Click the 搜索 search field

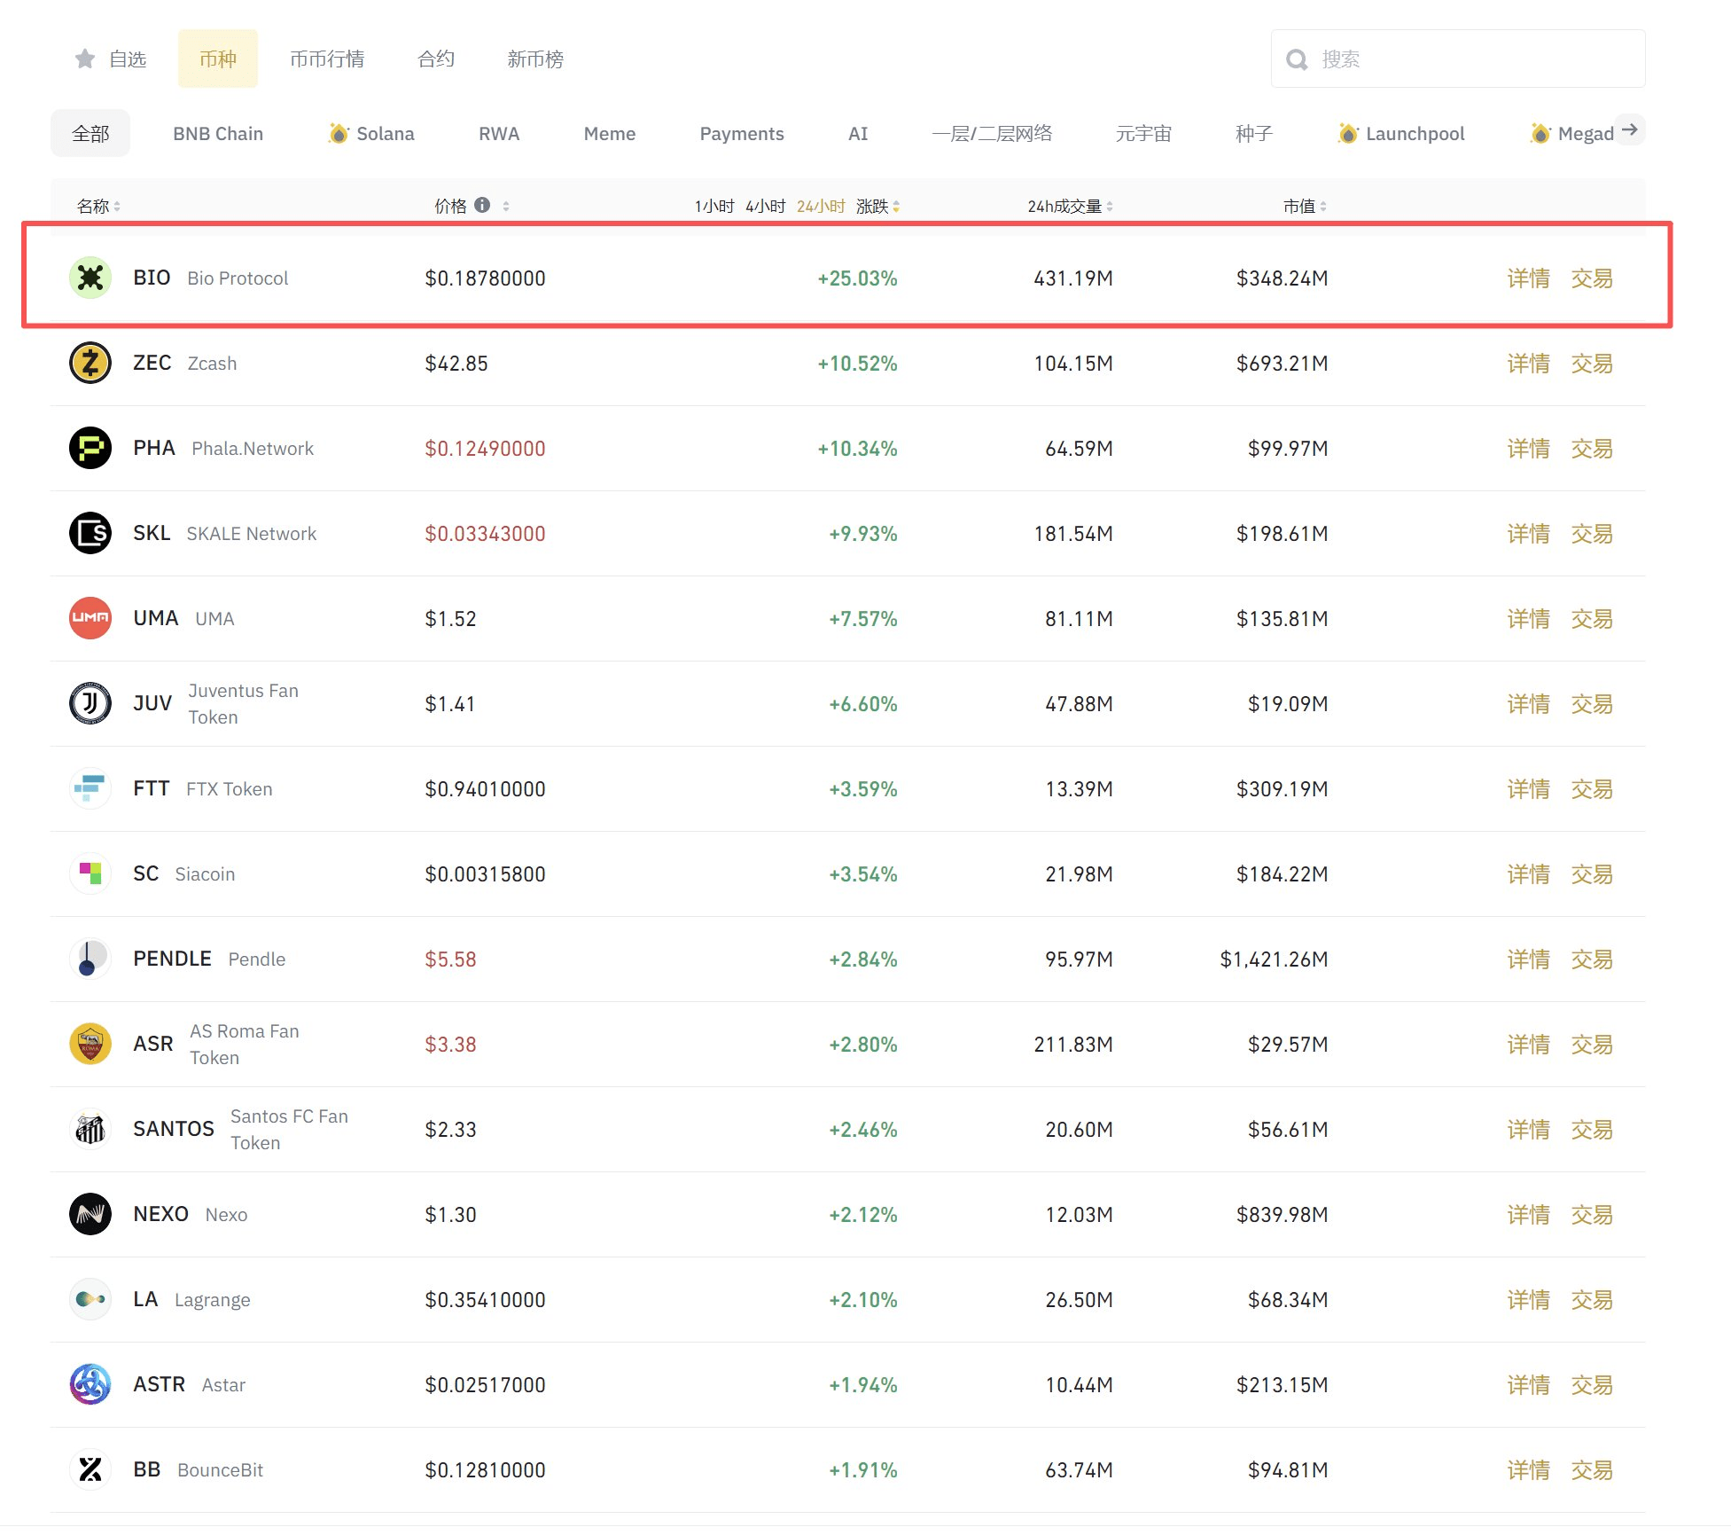coord(1458,59)
